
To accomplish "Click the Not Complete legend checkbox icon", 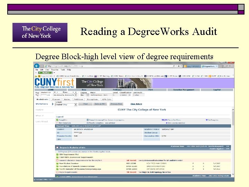I will tap(57, 123).
